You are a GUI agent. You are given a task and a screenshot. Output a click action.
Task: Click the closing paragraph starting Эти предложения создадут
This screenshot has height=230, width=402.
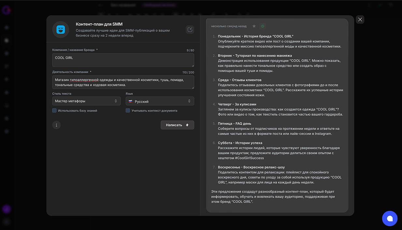pos(273,197)
